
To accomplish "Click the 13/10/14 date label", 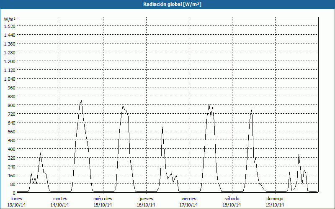I will coord(17,205).
